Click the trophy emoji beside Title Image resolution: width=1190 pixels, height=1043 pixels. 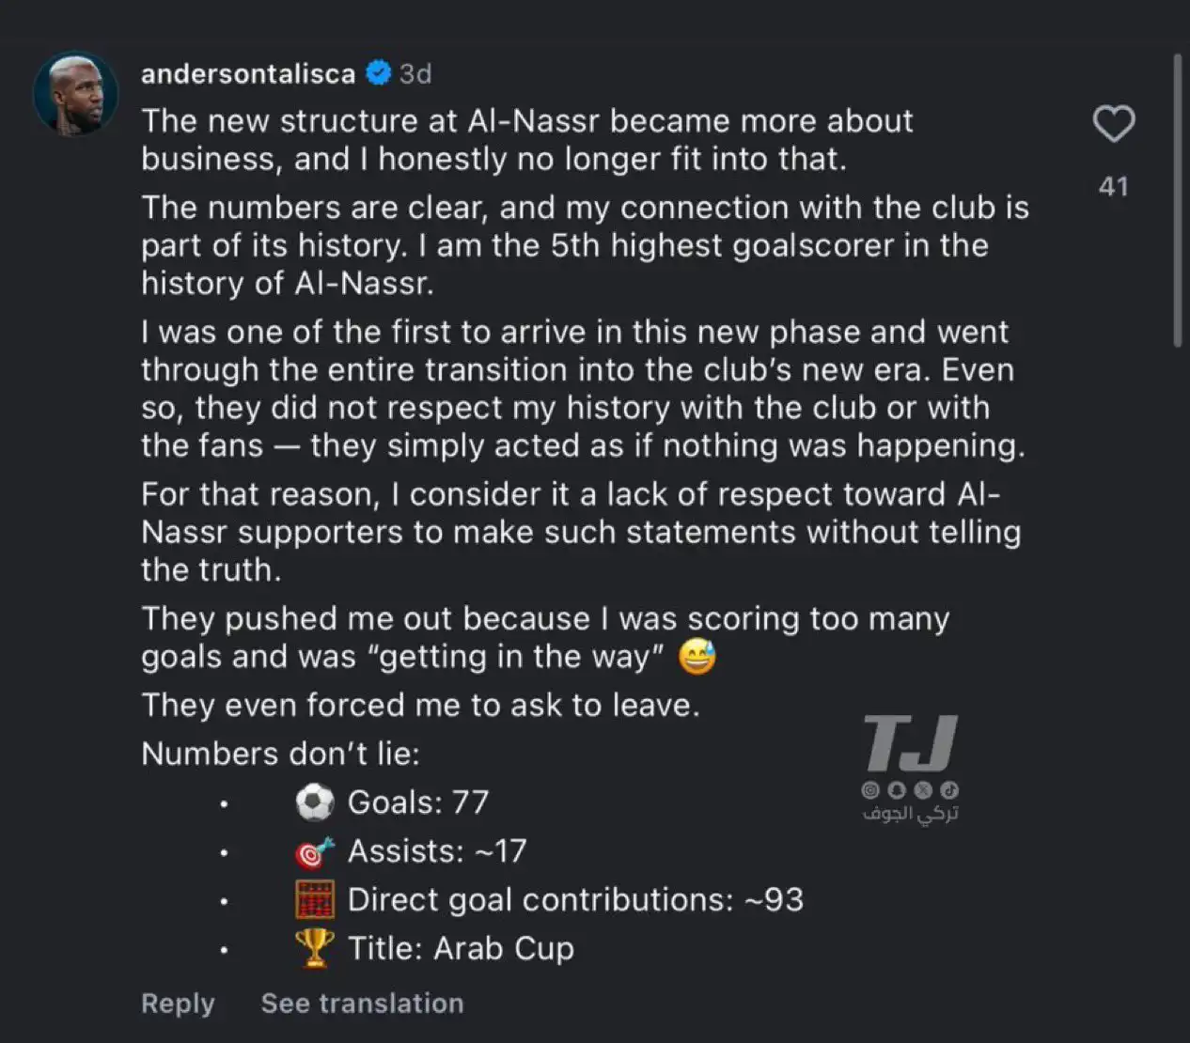(314, 948)
